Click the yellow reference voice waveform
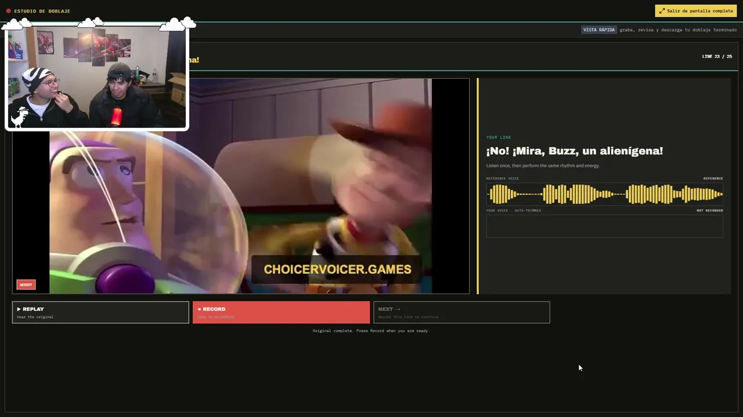The width and height of the screenshot is (743, 417). [x=604, y=194]
